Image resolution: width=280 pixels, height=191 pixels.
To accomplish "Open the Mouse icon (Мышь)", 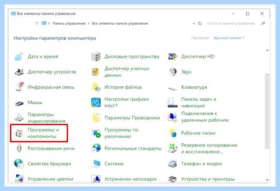I will point(19,103).
